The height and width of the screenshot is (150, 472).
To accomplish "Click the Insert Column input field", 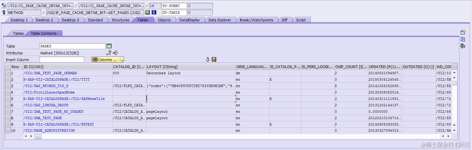I will pos(62,60).
